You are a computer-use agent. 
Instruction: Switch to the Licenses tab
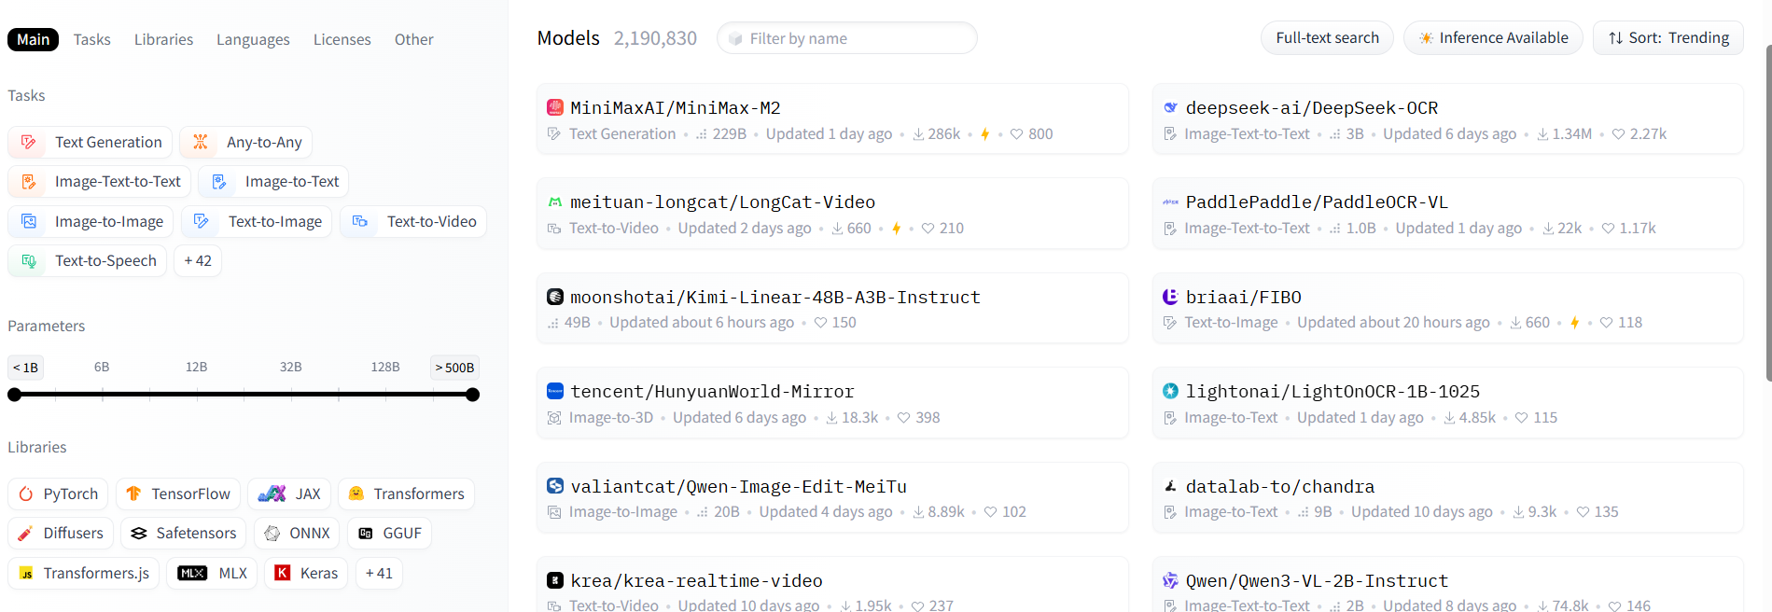tap(342, 39)
